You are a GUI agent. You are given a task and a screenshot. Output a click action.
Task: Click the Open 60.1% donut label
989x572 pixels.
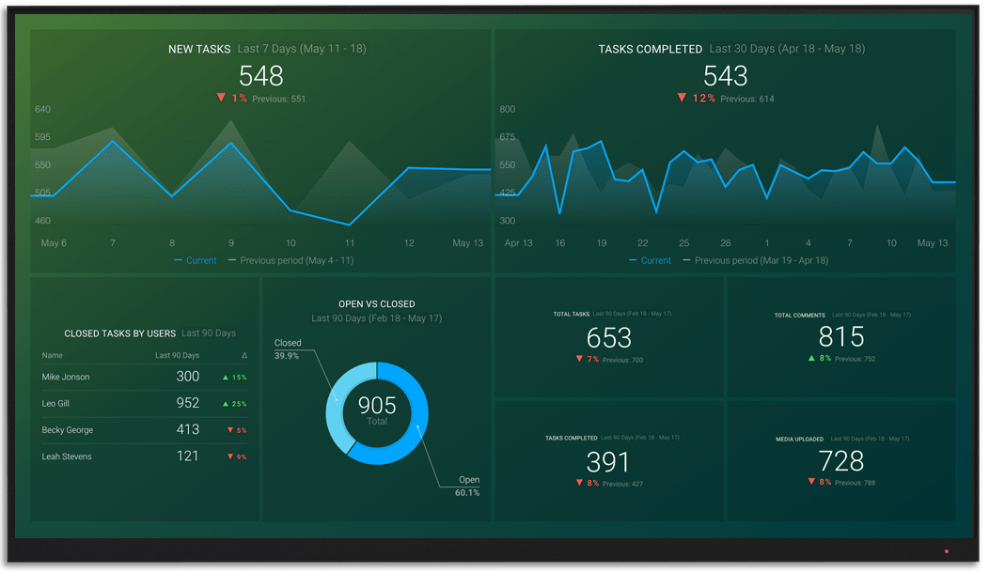tap(467, 486)
